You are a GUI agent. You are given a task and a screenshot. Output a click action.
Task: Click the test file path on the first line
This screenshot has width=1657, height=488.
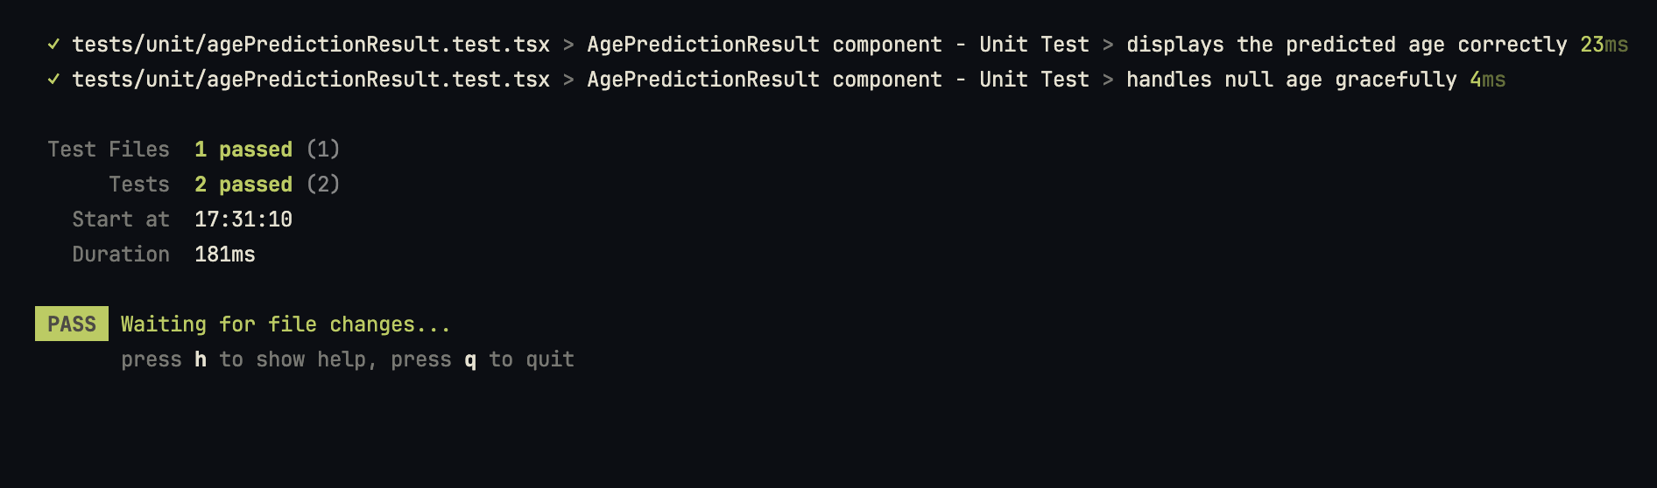311,45
